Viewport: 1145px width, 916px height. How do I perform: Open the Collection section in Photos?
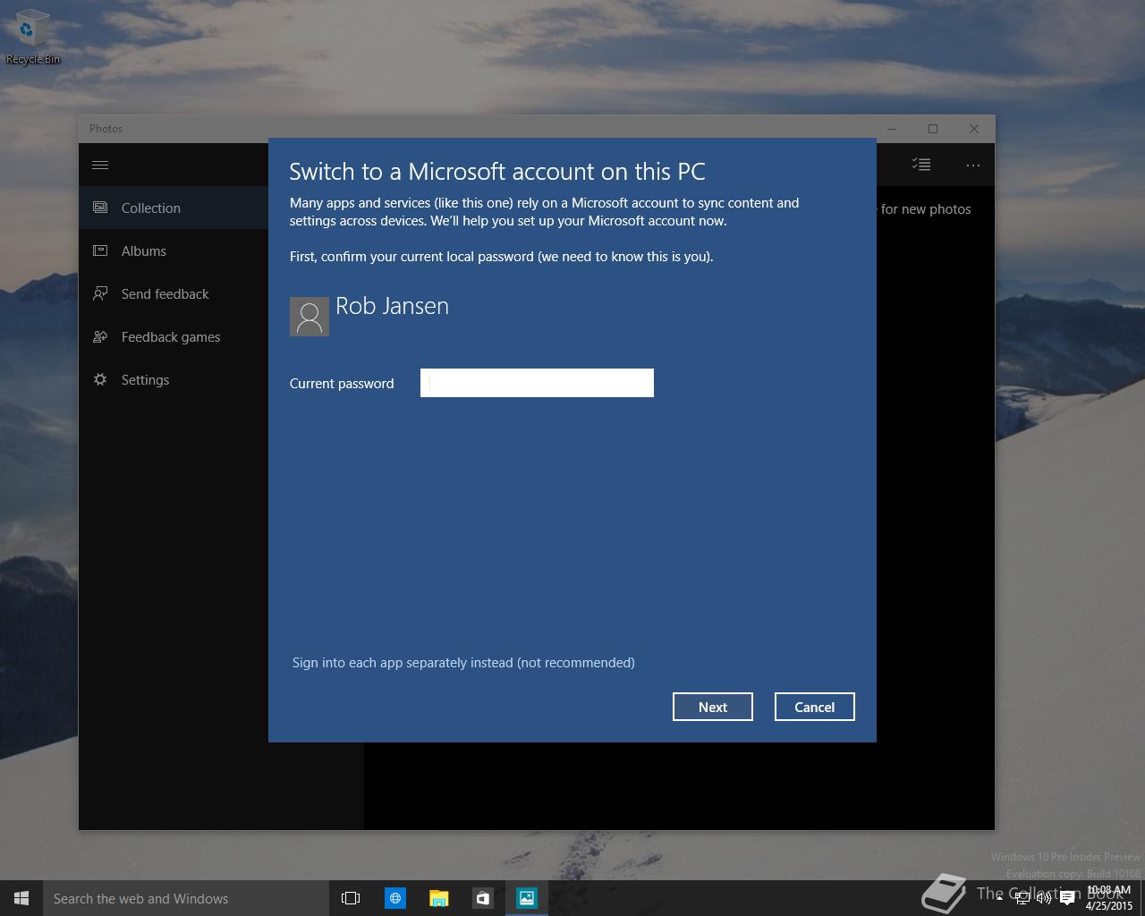[x=174, y=208]
